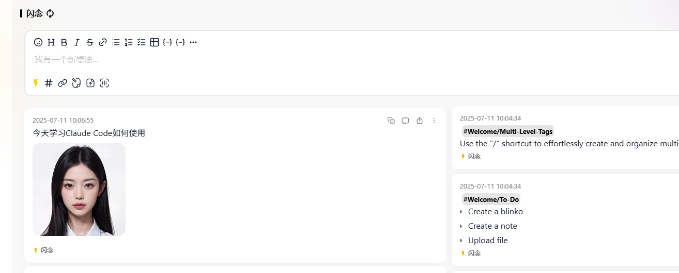Viewport: 679px width, 273px height.
Task: Open the portrait image thumbnail in note
Action: click(79, 190)
